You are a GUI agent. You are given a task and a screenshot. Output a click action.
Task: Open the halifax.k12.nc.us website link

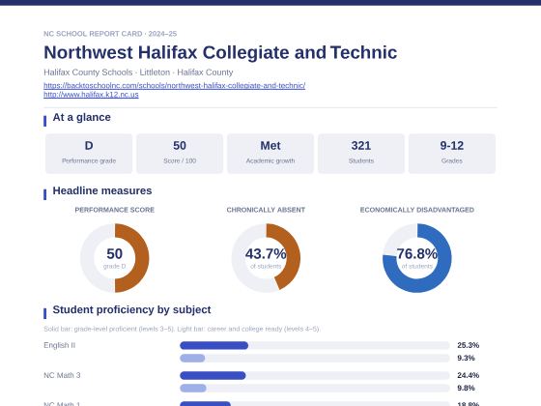(91, 95)
